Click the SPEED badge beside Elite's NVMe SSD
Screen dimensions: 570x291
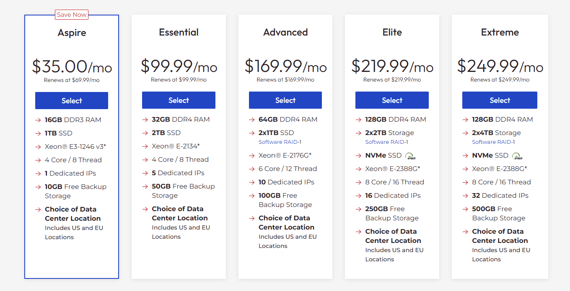[x=410, y=156]
